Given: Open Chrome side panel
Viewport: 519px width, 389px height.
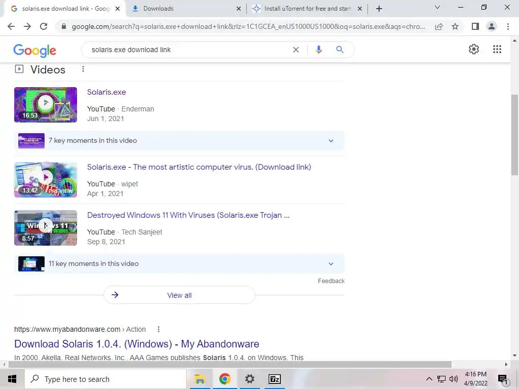Looking at the screenshot, I should [475, 26].
